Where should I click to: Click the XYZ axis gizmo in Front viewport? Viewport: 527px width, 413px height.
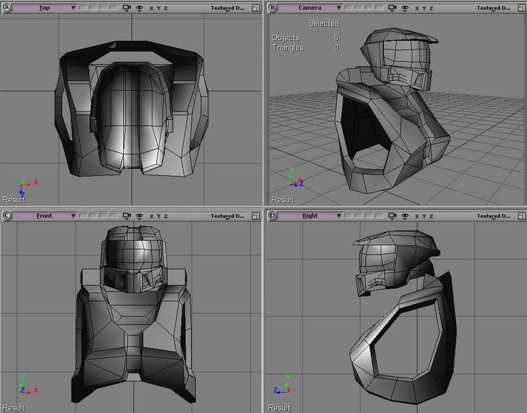[x=28, y=385]
